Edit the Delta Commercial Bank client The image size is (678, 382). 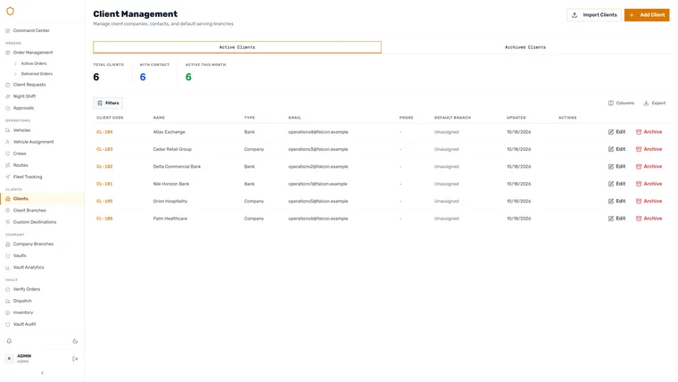(616, 167)
